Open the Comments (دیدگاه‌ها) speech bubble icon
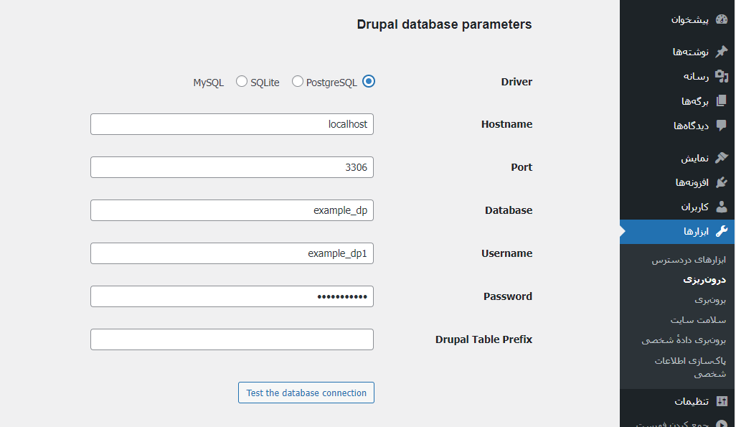The height and width of the screenshot is (427, 736). 722,126
